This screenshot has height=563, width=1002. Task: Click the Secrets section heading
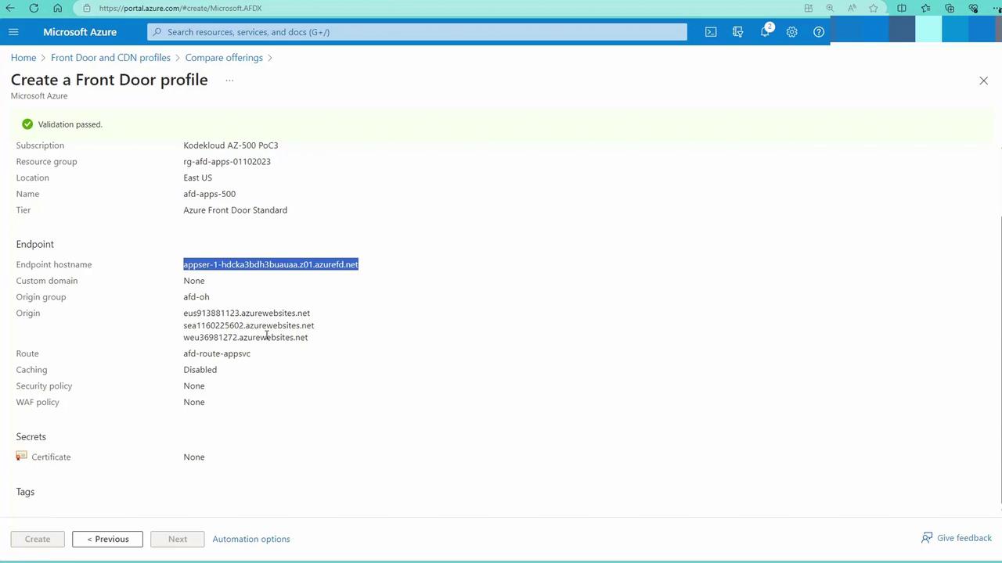(x=31, y=436)
